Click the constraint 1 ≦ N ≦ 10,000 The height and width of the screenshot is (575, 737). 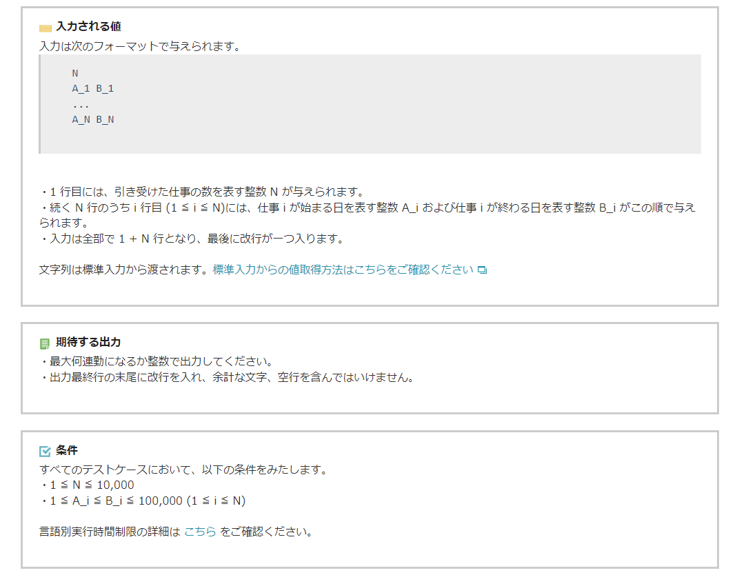[x=88, y=485]
